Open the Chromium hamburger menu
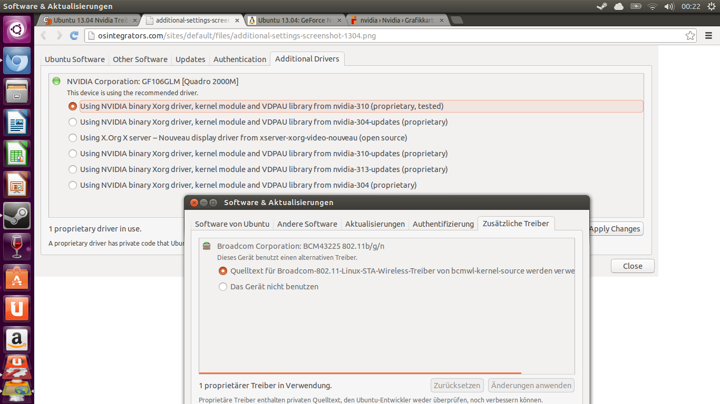Image resolution: width=720 pixels, height=404 pixels. 709,36
